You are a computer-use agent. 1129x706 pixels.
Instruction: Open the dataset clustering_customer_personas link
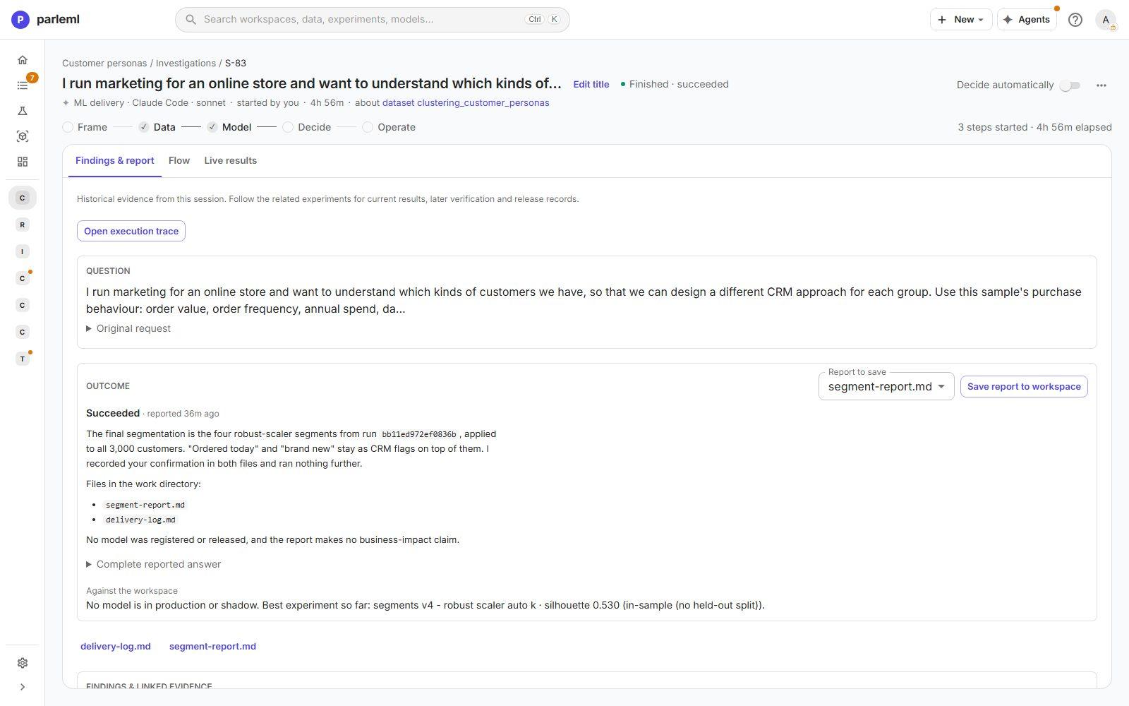[x=466, y=102]
